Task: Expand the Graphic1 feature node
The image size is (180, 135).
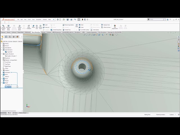Action: (x=1, y=70)
